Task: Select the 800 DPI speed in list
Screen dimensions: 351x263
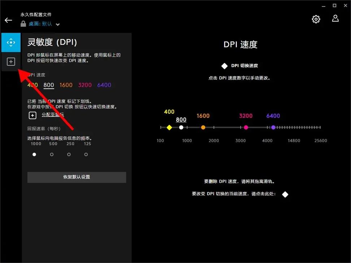Action: tap(49, 85)
